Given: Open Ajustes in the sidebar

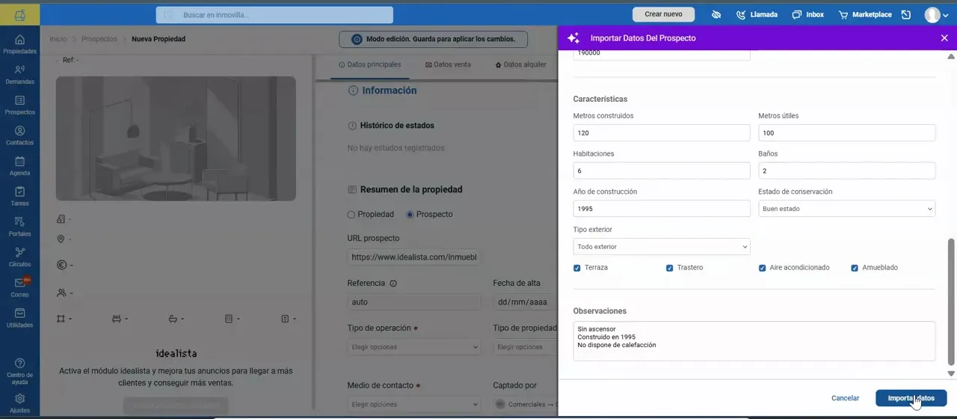Looking at the screenshot, I should click(19, 404).
